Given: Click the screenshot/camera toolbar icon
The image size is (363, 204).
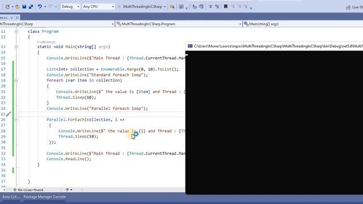Looking at the screenshot, I should (x=181, y=7).
